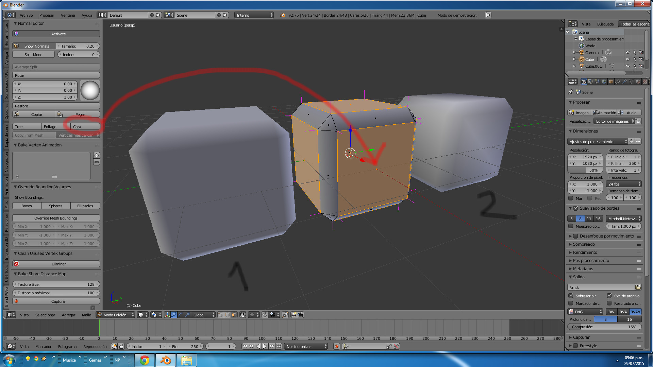Screen dimensions: 653x367
Task: Open the modifiers wrench tab in properties
Action: pyautogui.click(x=624, y=82)
